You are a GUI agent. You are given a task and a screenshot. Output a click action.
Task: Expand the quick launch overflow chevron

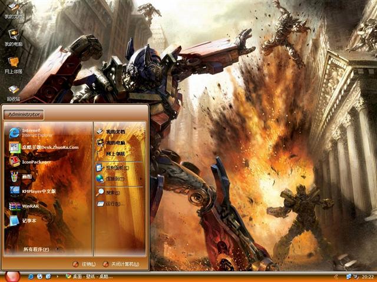click(x=57, y=277)
